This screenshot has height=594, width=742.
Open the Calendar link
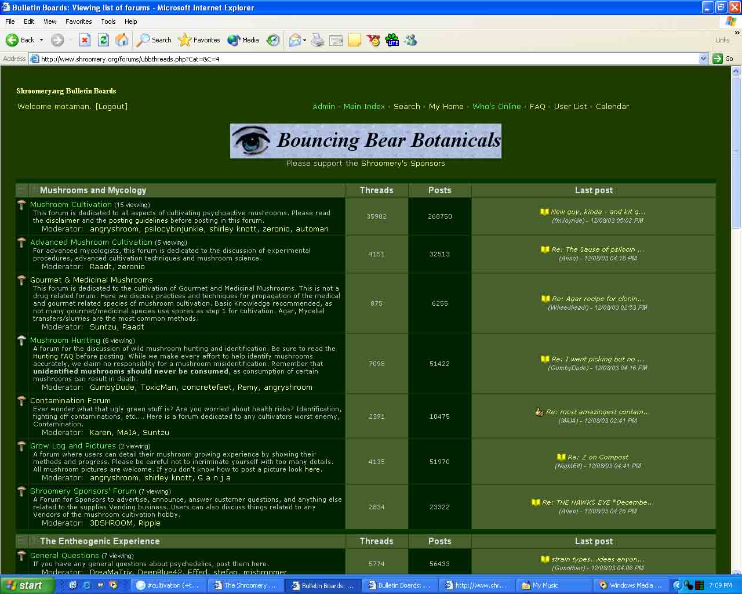click(612, 107)
